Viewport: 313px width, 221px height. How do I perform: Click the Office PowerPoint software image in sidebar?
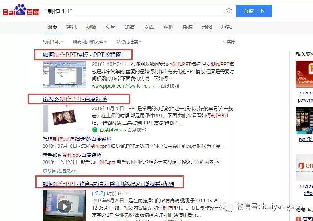pos(304,74)
